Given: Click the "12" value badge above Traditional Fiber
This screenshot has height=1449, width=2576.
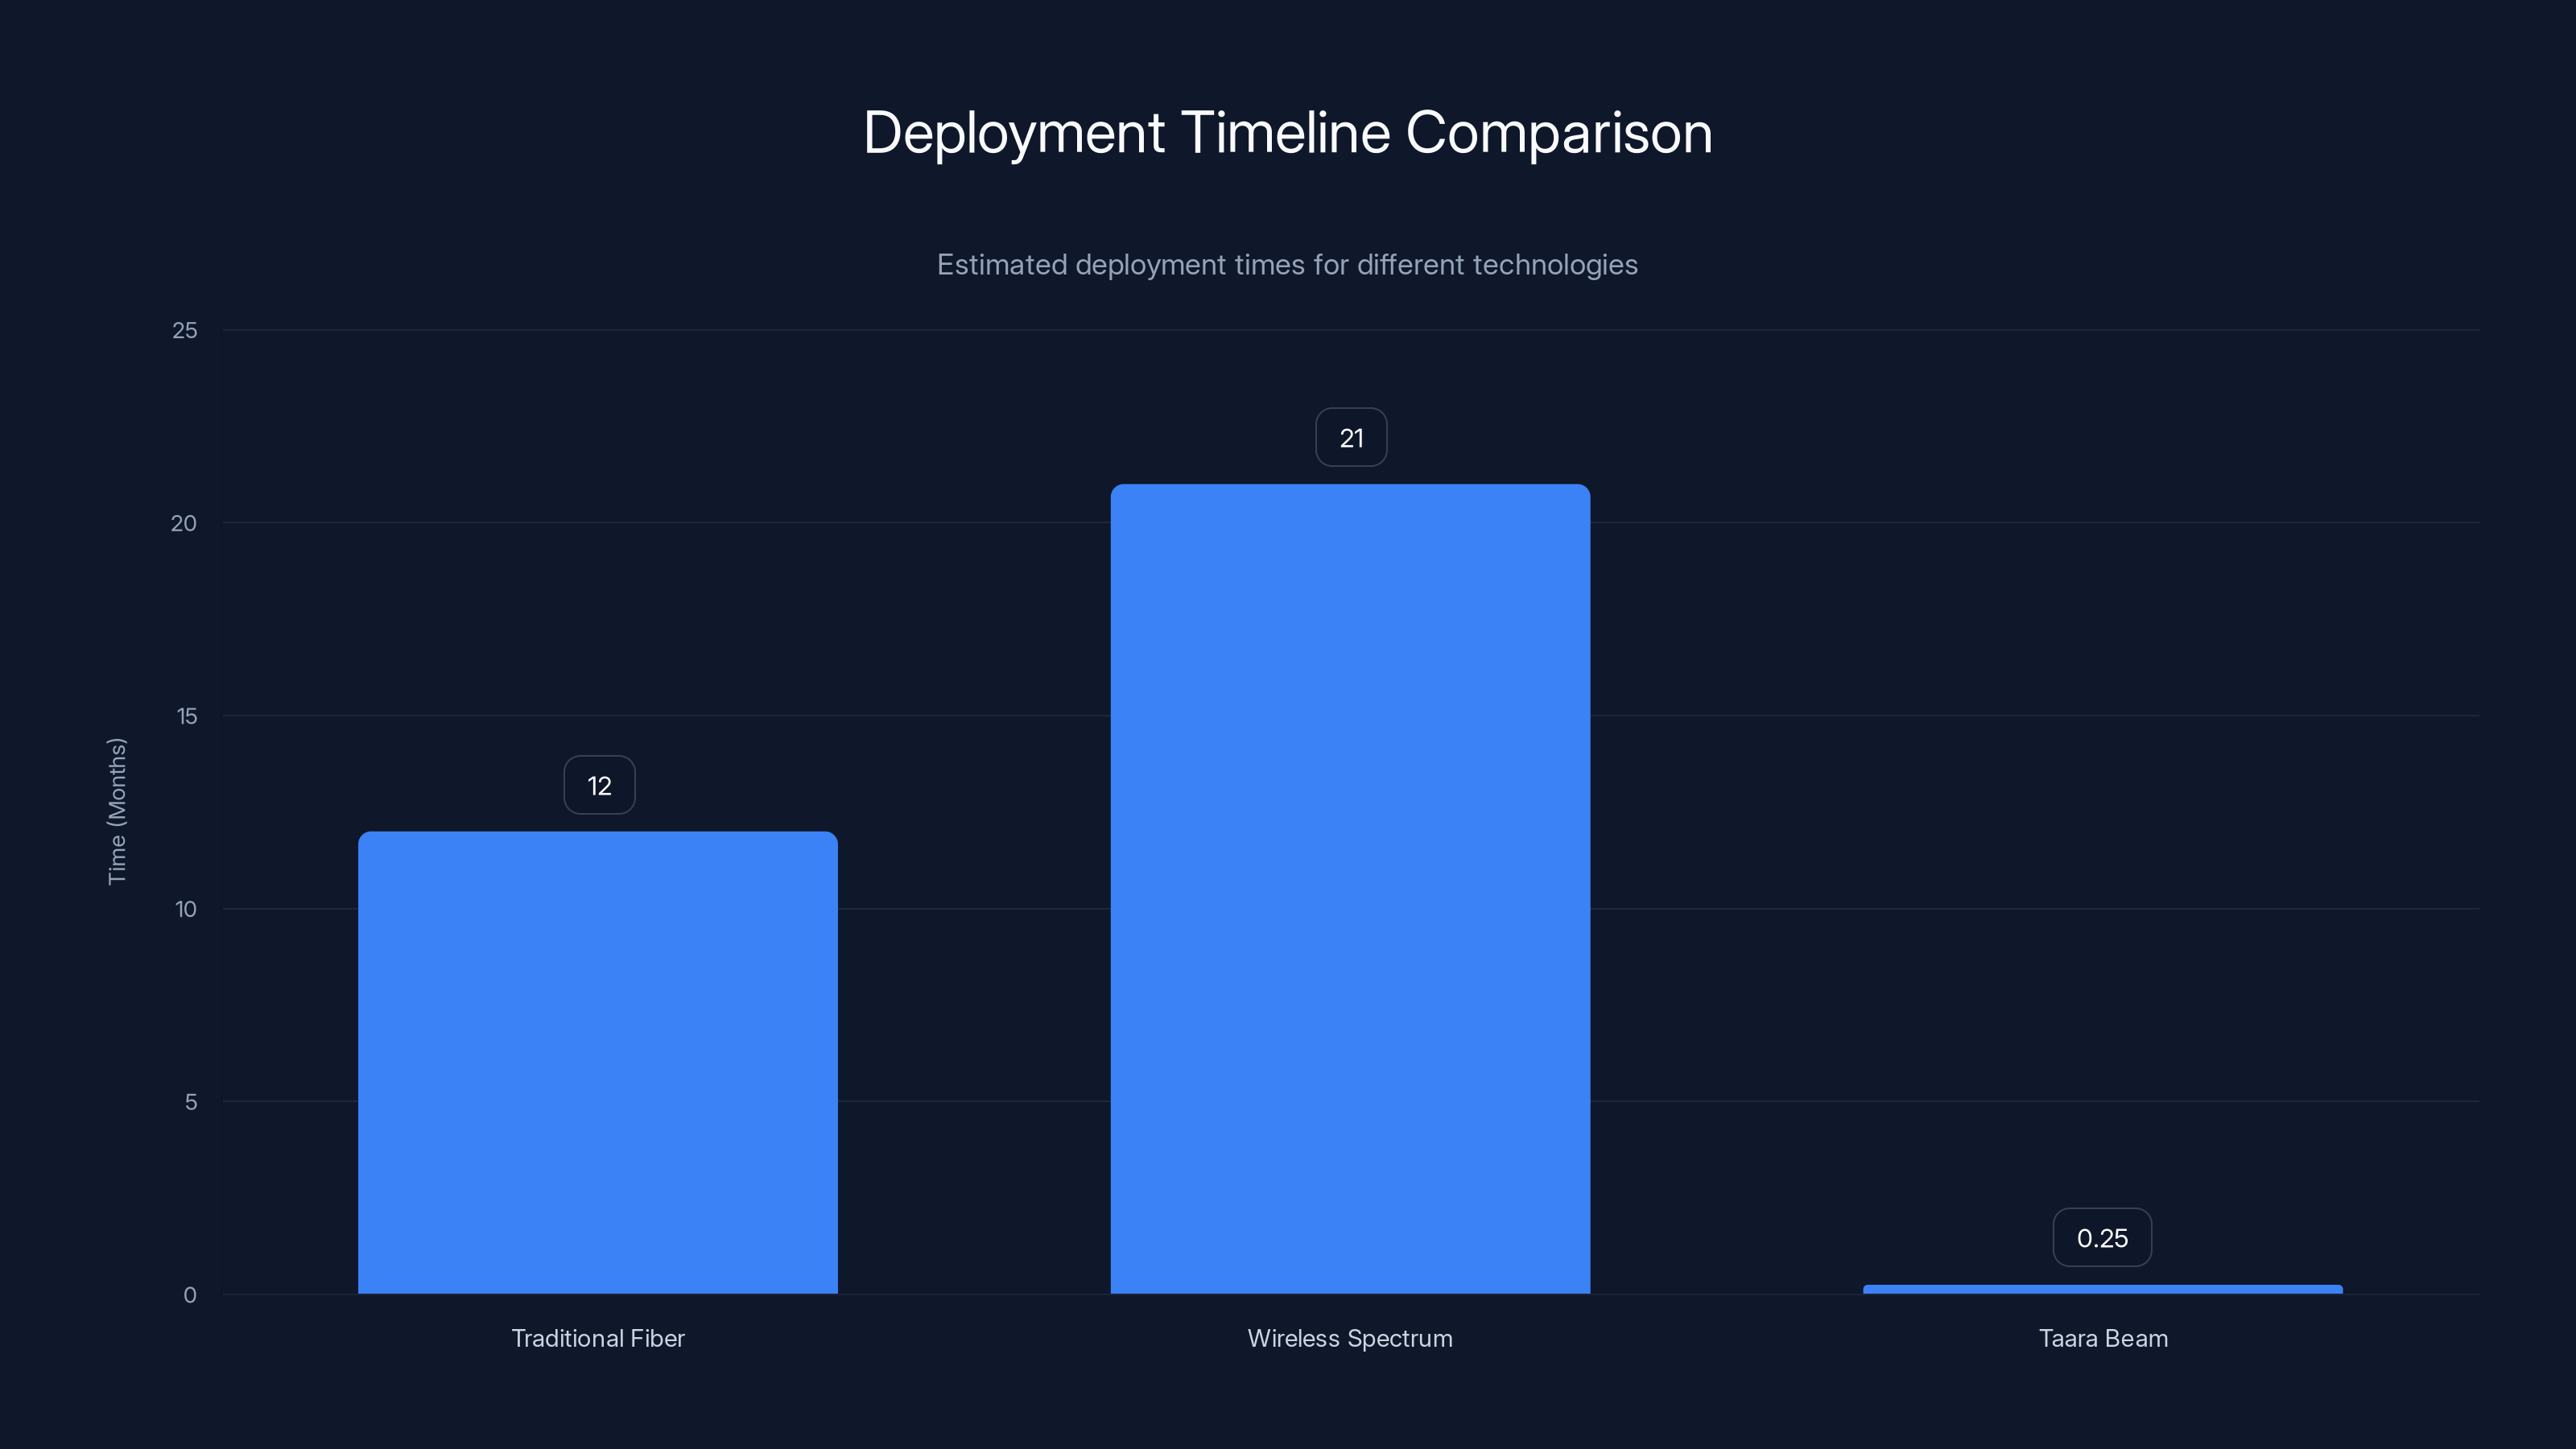Looking at the screenshot, I should (x=598, y=785).
